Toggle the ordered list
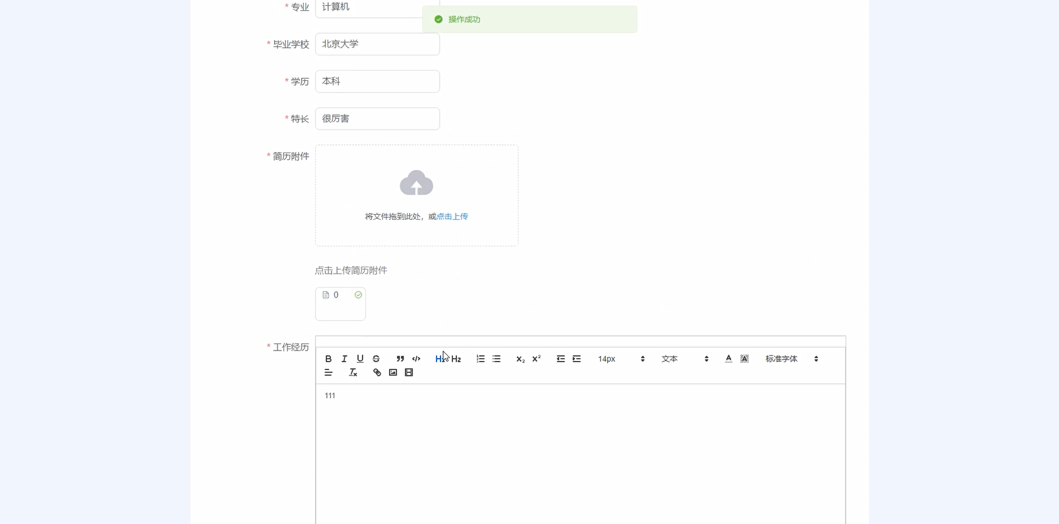 (x=480, y=359)
